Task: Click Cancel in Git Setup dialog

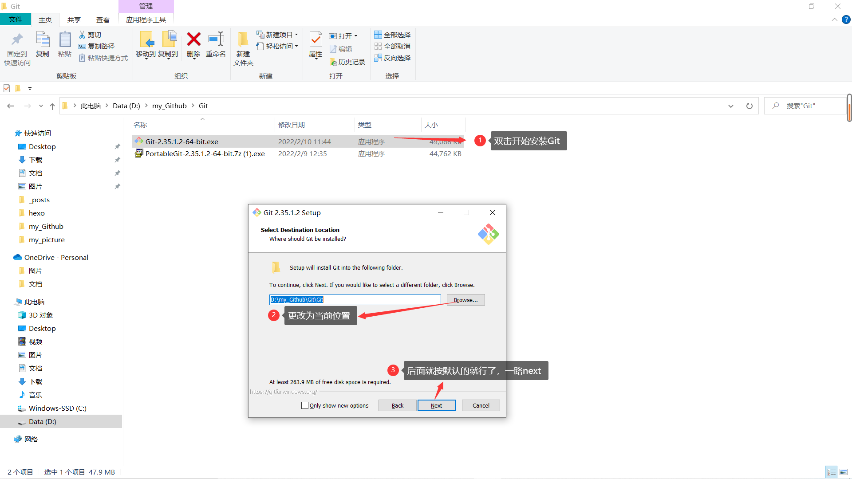Action: (481, 405)
